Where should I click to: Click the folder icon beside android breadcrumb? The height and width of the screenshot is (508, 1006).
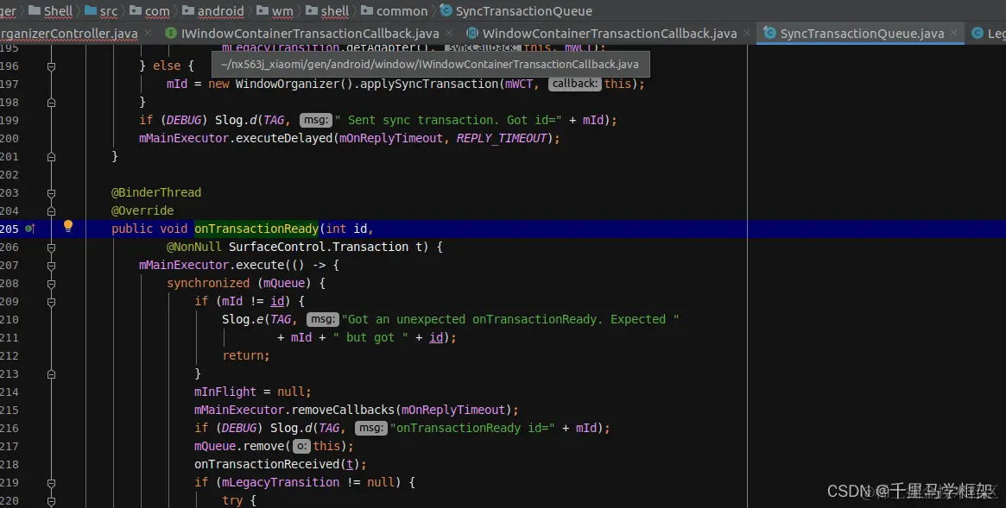tap(188, 10)
